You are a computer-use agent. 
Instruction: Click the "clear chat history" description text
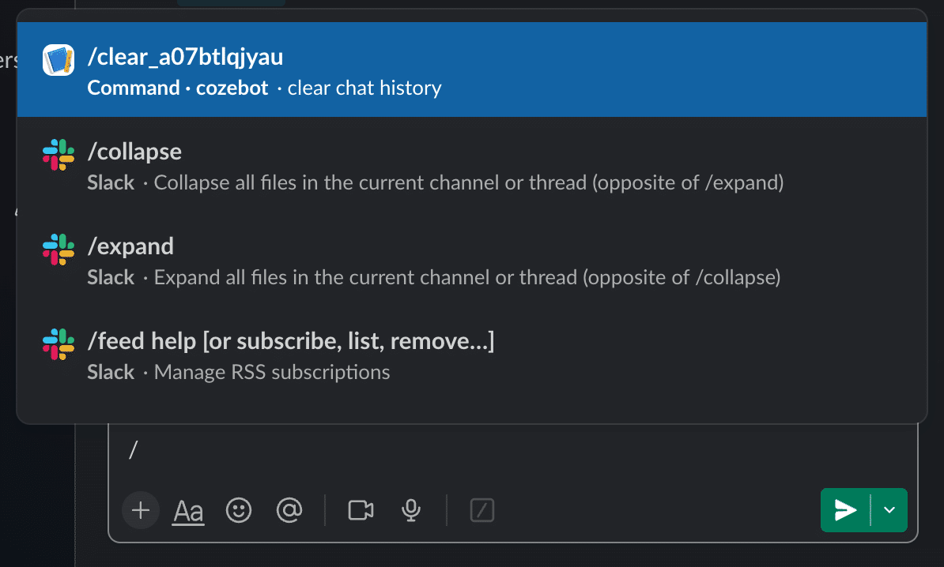click(364, 88)
